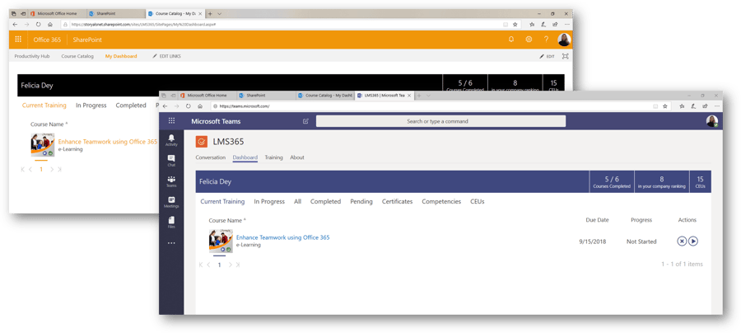Open Files in the Teams sidebar
The image size is (741, 333).
tap(171, 223)
